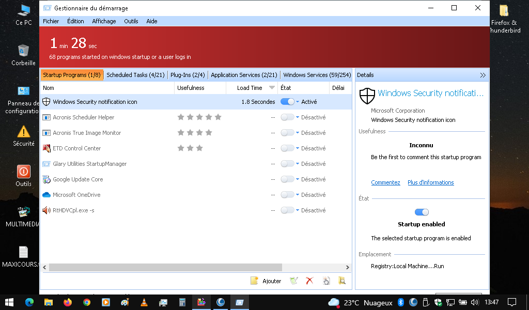
Task: Open Firefox from the taskbar
Action: point(68,302)
